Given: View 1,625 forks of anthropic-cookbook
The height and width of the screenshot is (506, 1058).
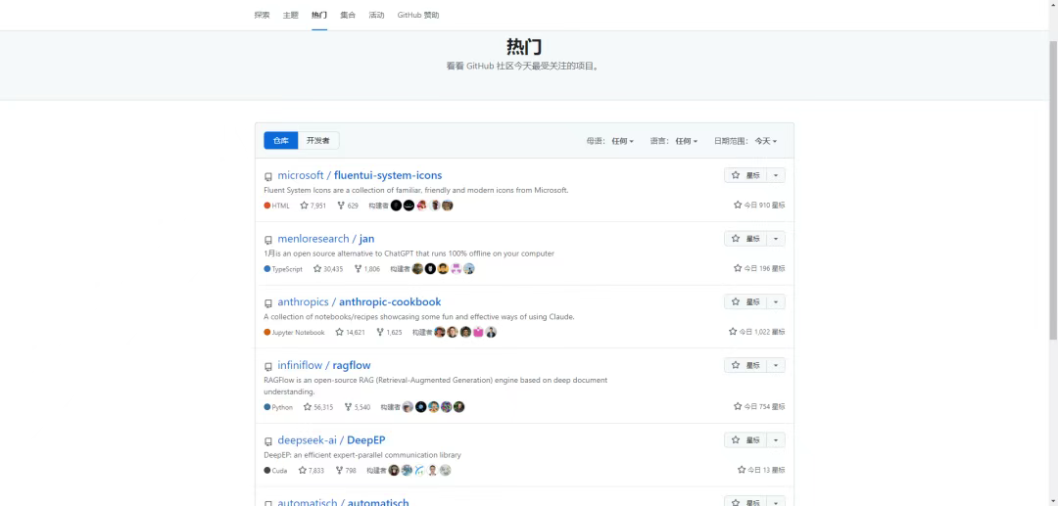Looking at the screenshot, I should pos(389,332).
